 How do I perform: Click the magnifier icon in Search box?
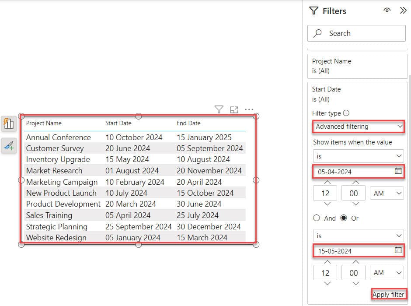pyautogui.click(x=317, y=33)
